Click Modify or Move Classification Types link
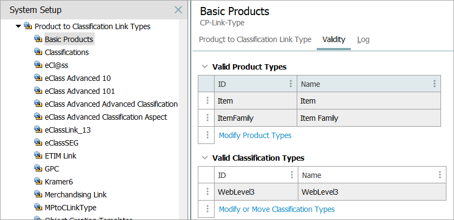 pos(277,209)
